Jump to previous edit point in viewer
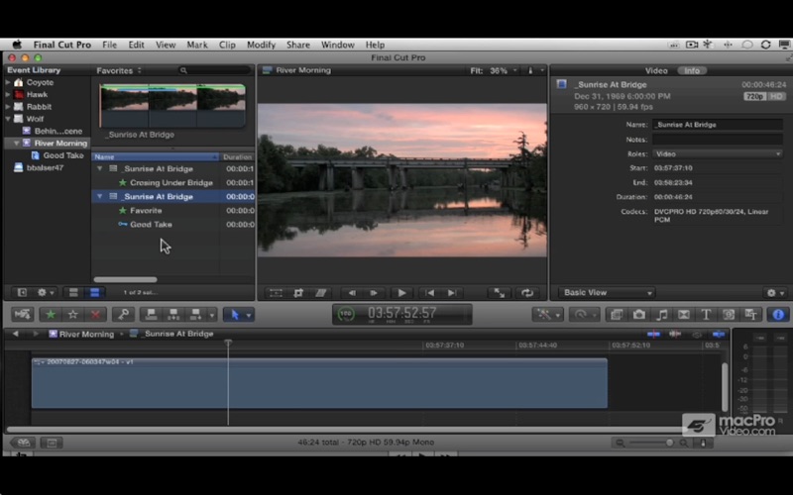Image resolution: width=793 pixels, height=495 pixels. point(430,292)
